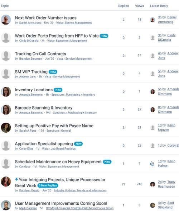Open "User Management Improvements Coming Soon!" topic
Viewport: 179px width, 214px height.
(x=61, y=203)
